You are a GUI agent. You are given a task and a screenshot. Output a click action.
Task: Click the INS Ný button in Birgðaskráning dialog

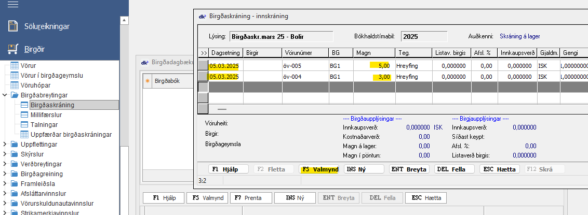pyautogui.click(x=364, y=169)
